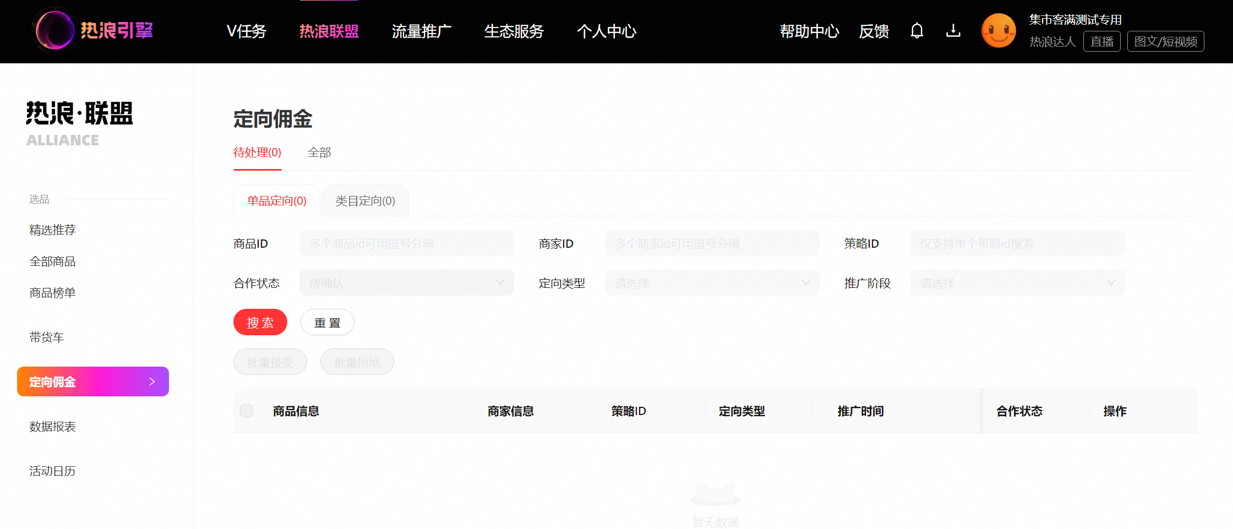
Task: Click the 批量拒绝 button
Action: click(357, 362)
